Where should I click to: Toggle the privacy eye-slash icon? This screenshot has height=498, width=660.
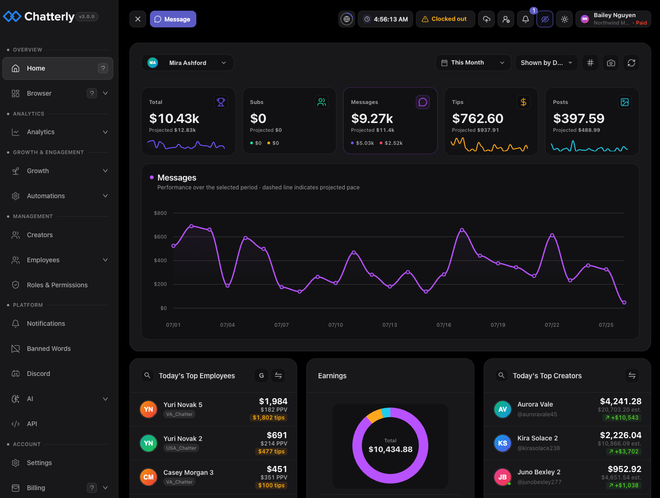545,19
